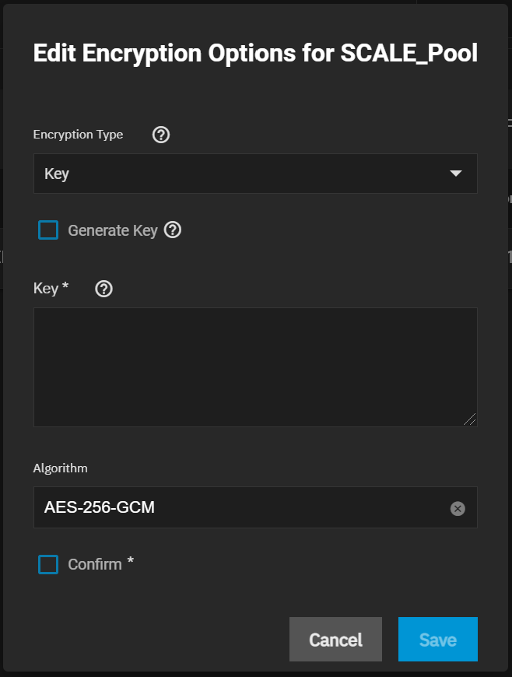The image size is (512, 677).
Task: Show help for the Generate Key option
Action: 173,230
